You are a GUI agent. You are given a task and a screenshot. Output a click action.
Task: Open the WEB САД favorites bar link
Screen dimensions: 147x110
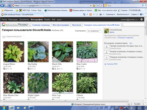(x=31, y=10)
